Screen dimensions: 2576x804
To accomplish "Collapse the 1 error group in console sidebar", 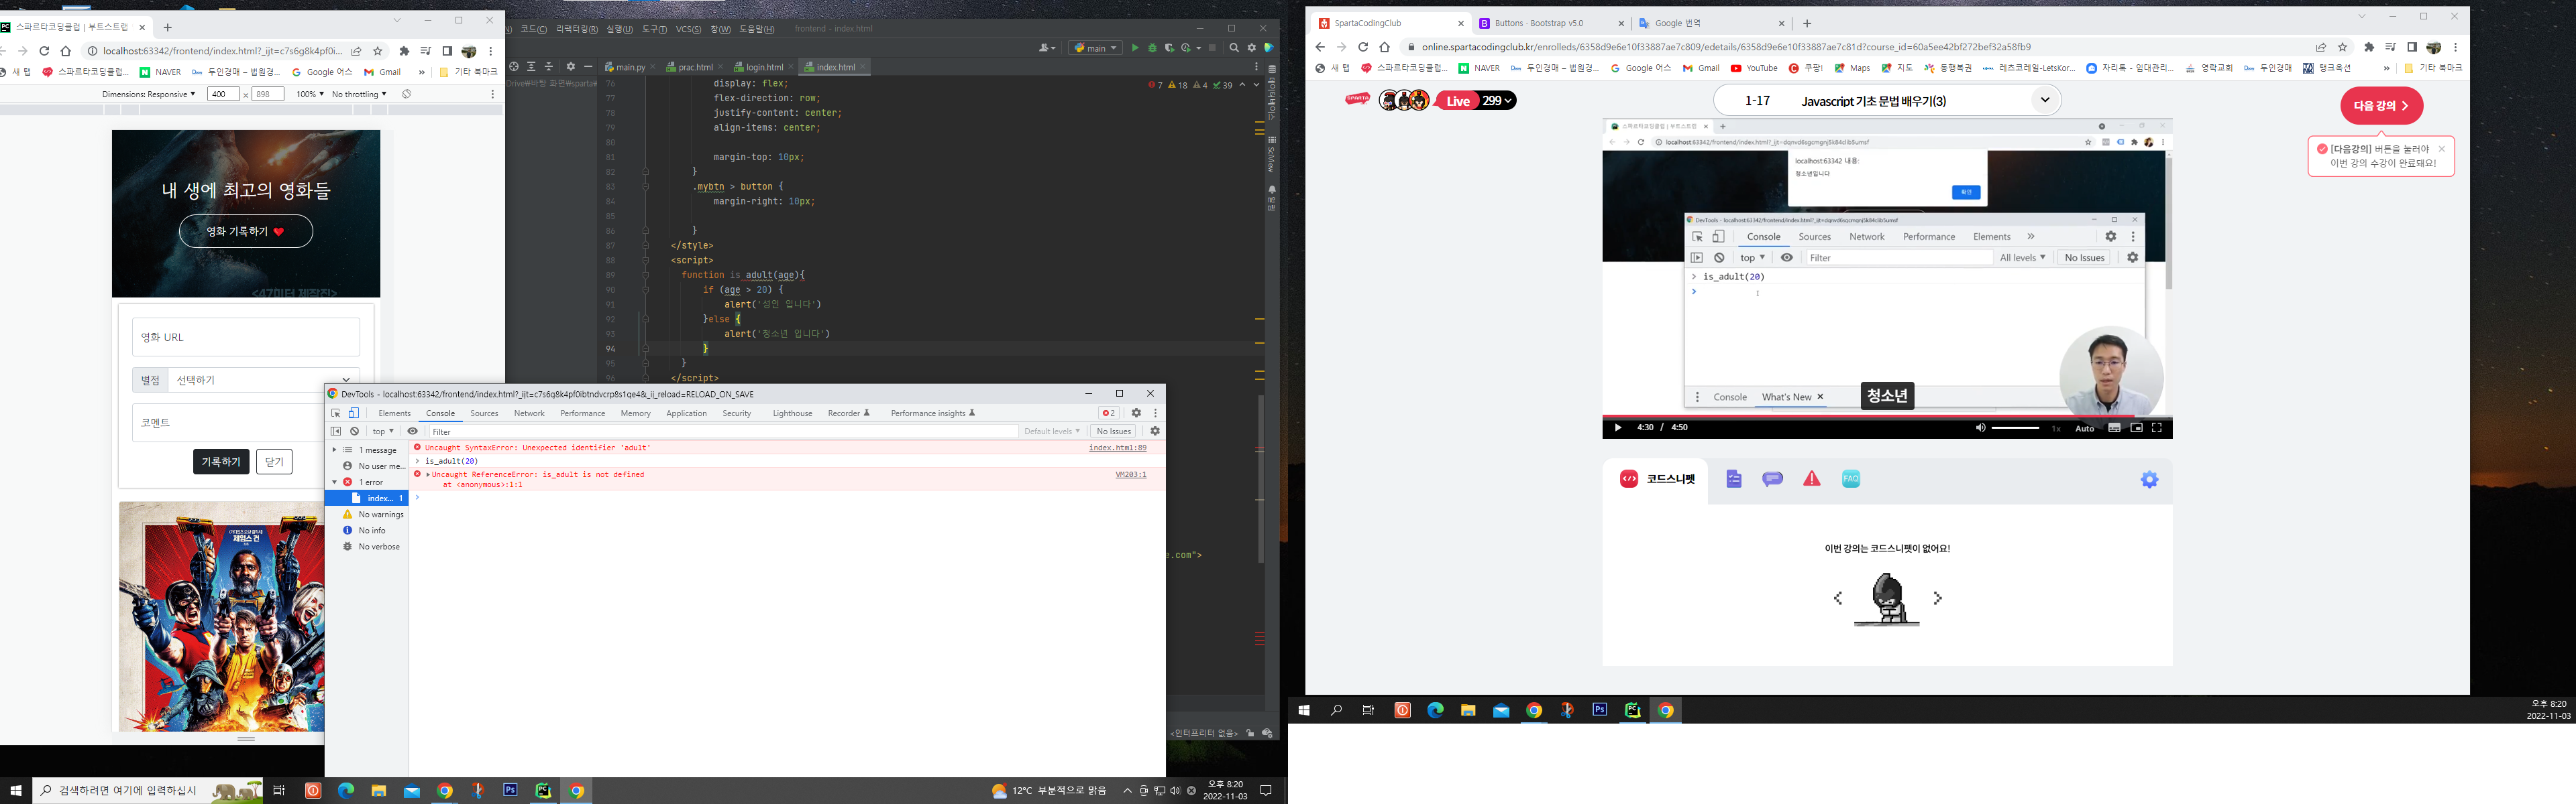I will [335, 482].
